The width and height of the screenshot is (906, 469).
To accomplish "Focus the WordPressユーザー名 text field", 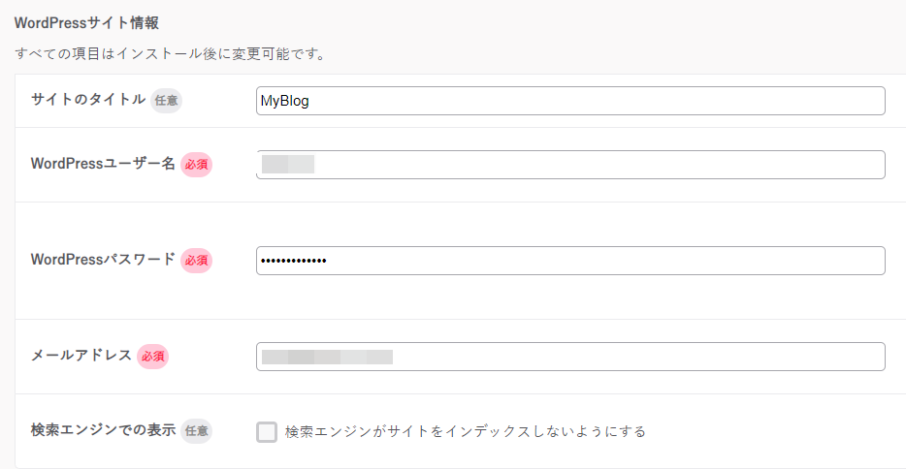I will (570, 165).
